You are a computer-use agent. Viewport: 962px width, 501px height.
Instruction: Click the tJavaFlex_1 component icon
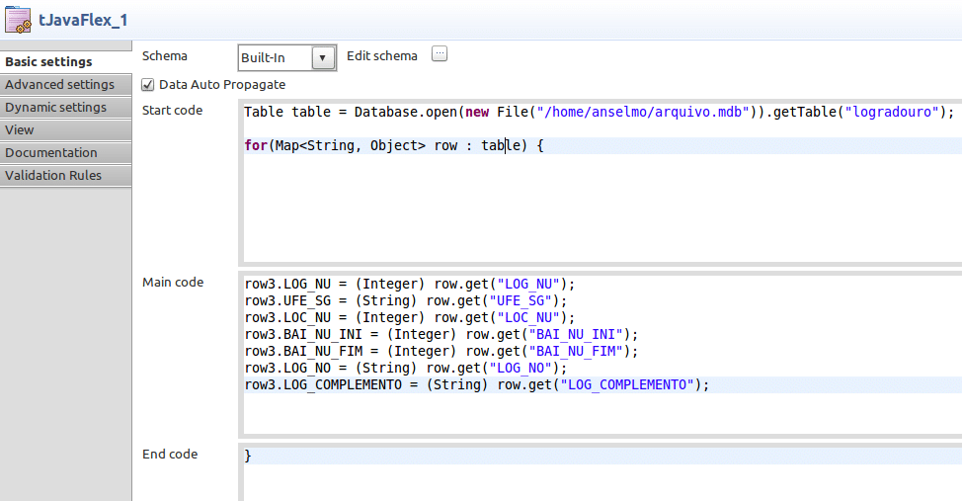19,19
